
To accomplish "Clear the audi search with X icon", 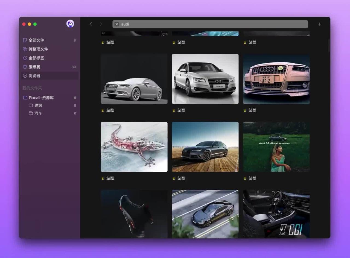I will [x=117, y=24].
